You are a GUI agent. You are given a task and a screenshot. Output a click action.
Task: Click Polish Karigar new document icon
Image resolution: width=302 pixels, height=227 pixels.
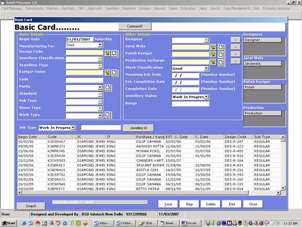(x=221, y=54)
